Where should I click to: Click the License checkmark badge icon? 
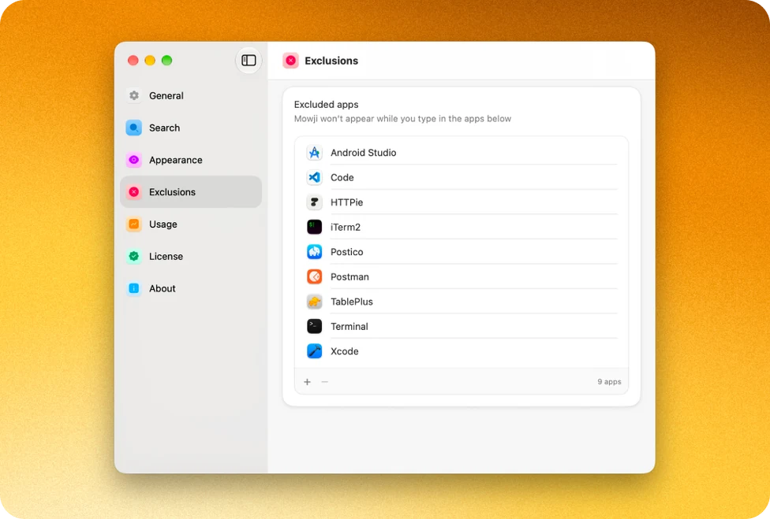(x=134, y=256)
